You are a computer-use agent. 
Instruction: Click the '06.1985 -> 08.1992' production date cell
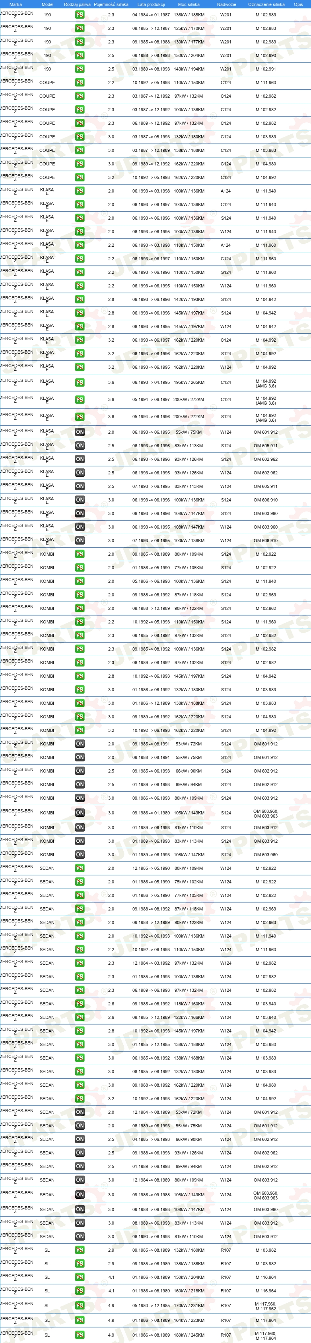151,1058
